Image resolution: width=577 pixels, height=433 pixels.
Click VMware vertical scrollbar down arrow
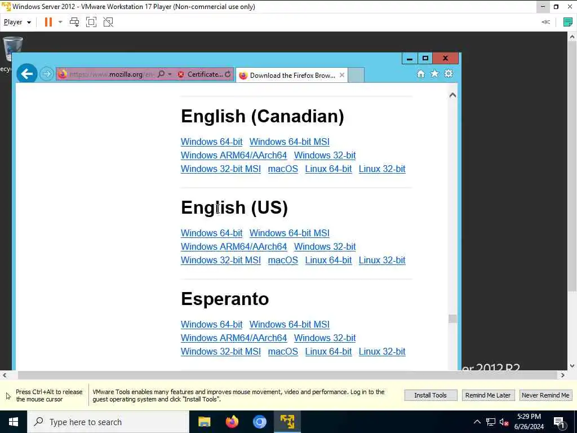pyautogui.click(x=572, y=366)
